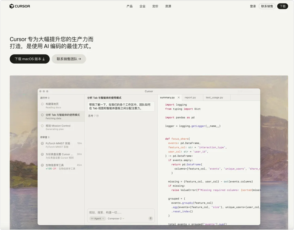
Task: Click the code line import pandas as pd
Action: point(180,117)
